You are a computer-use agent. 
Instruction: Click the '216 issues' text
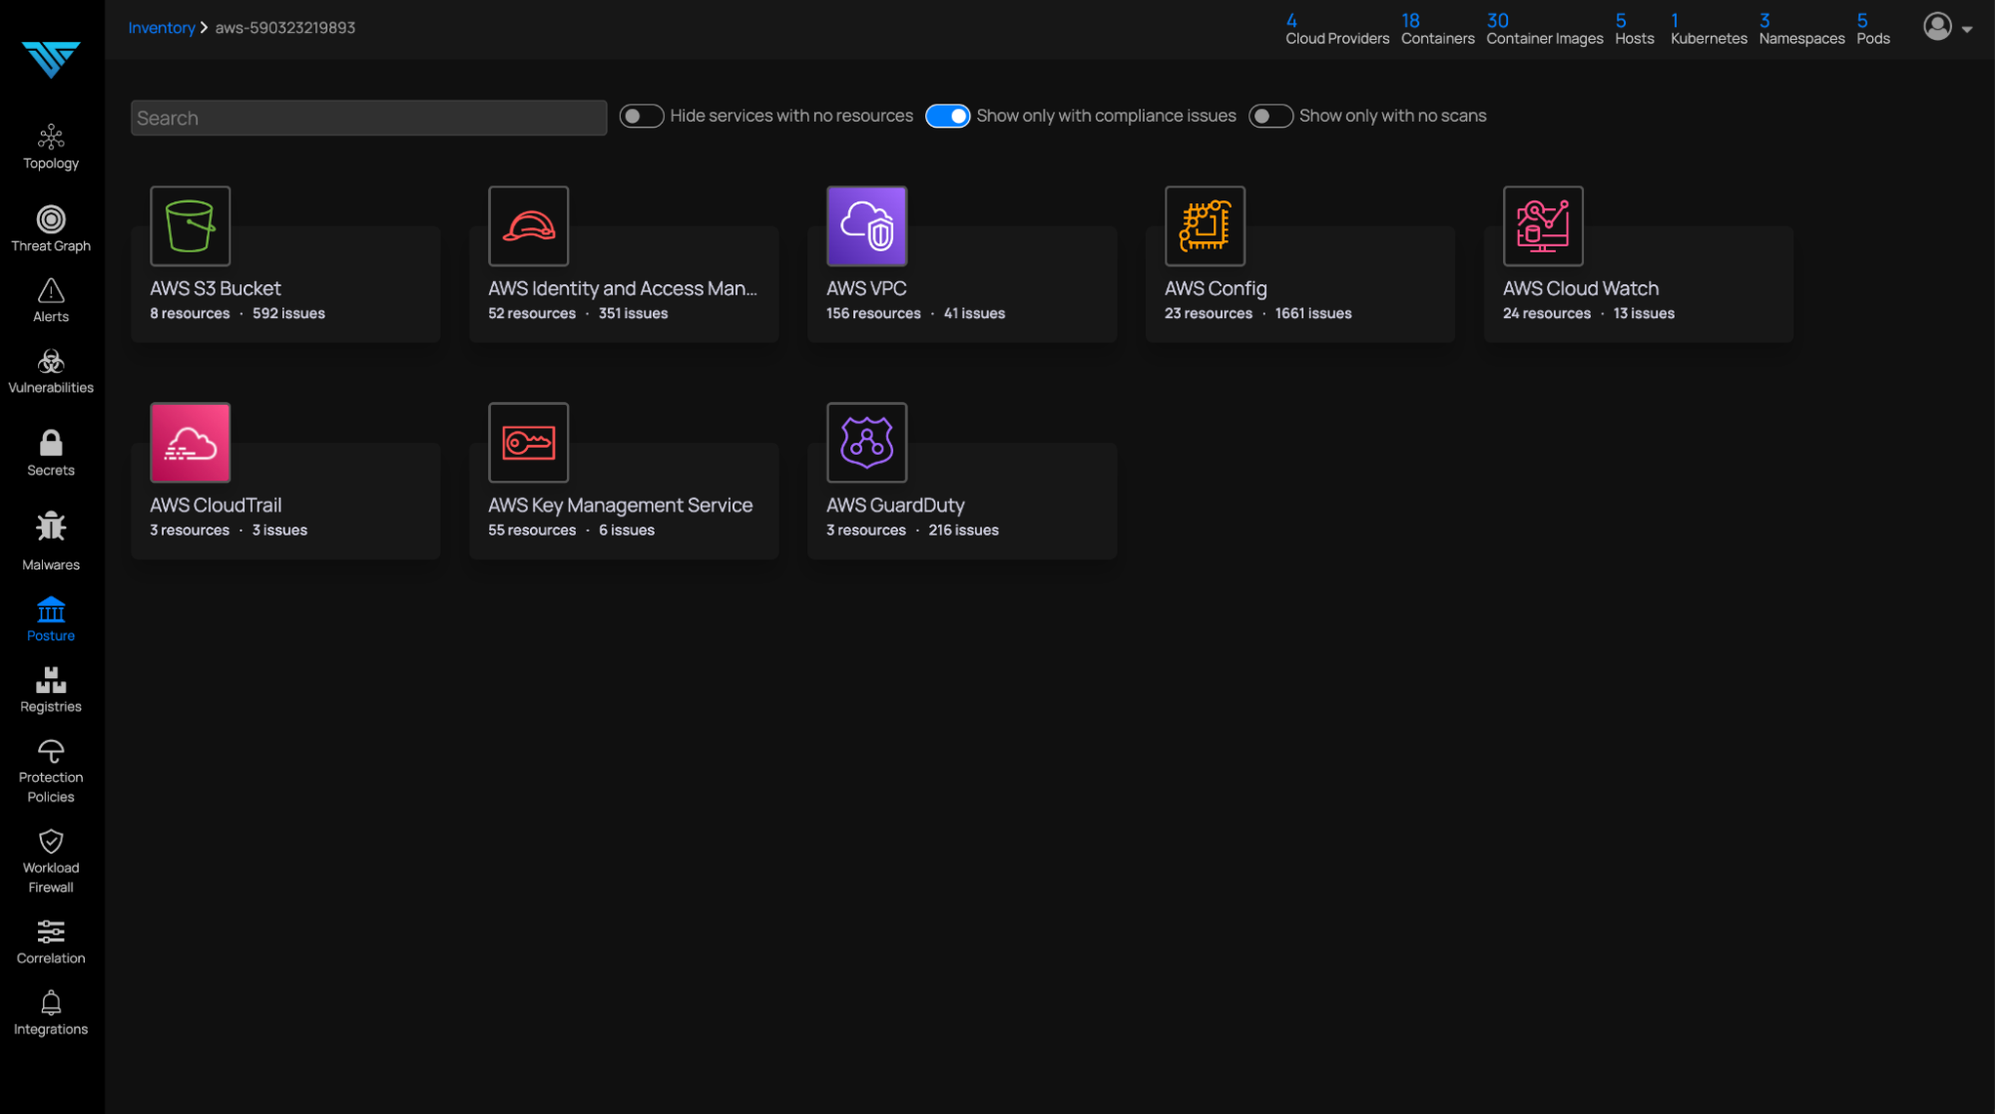tap(963, 531)
